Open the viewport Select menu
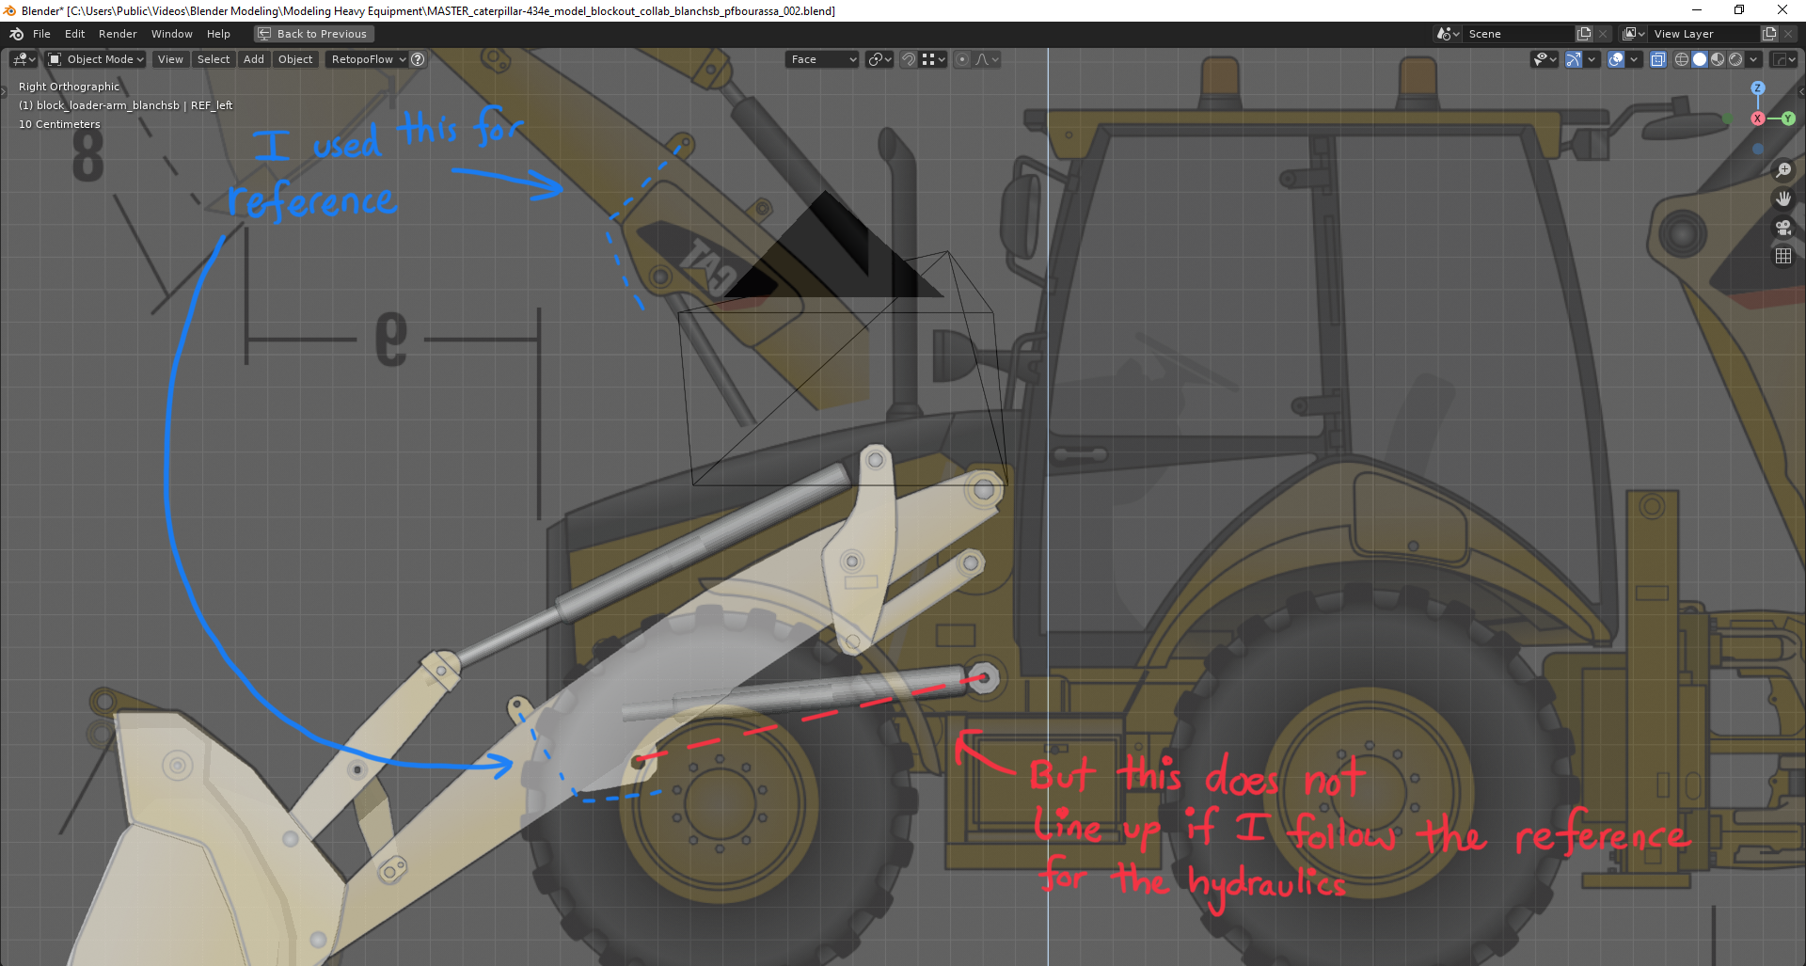The image size is (1806, 966). 214,59
